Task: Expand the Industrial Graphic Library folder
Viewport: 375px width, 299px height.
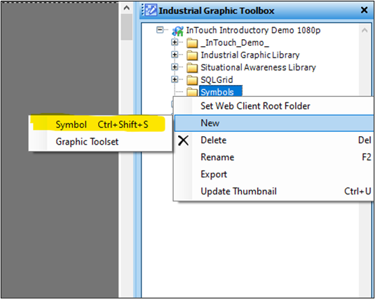Action: click(x=175, y=55)
